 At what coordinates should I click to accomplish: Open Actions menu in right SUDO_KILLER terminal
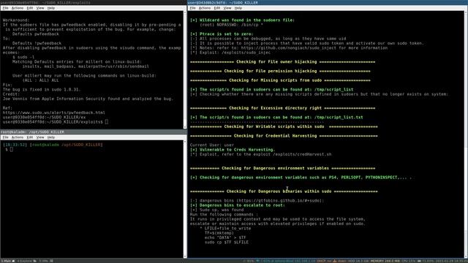point(205,8)
